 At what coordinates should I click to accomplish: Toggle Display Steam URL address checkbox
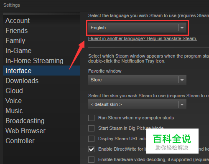point(91,139)
